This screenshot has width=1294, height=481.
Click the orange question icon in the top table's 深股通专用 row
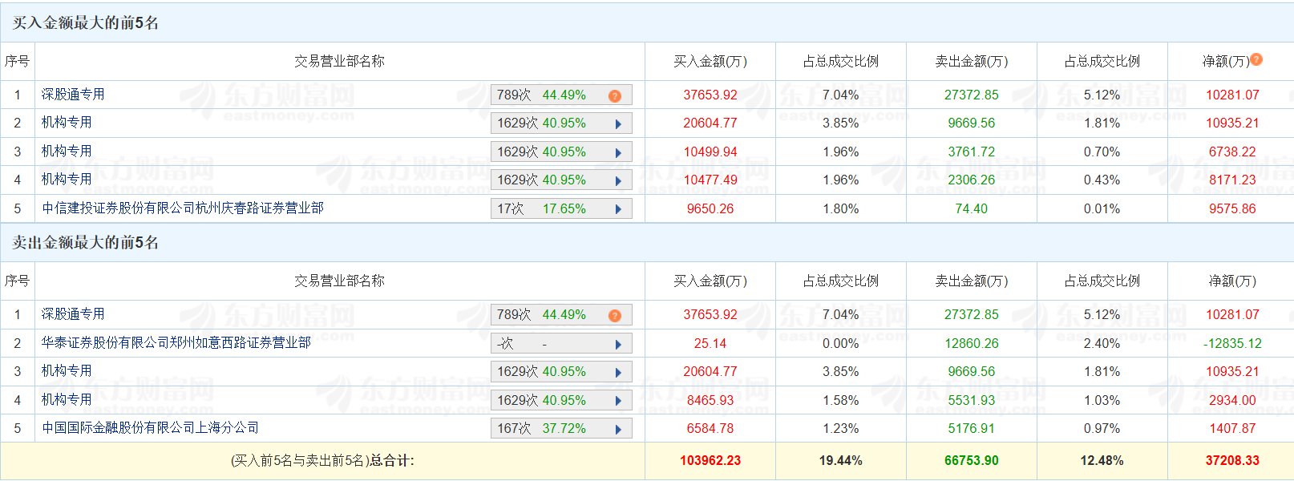[x=615, y=96]
